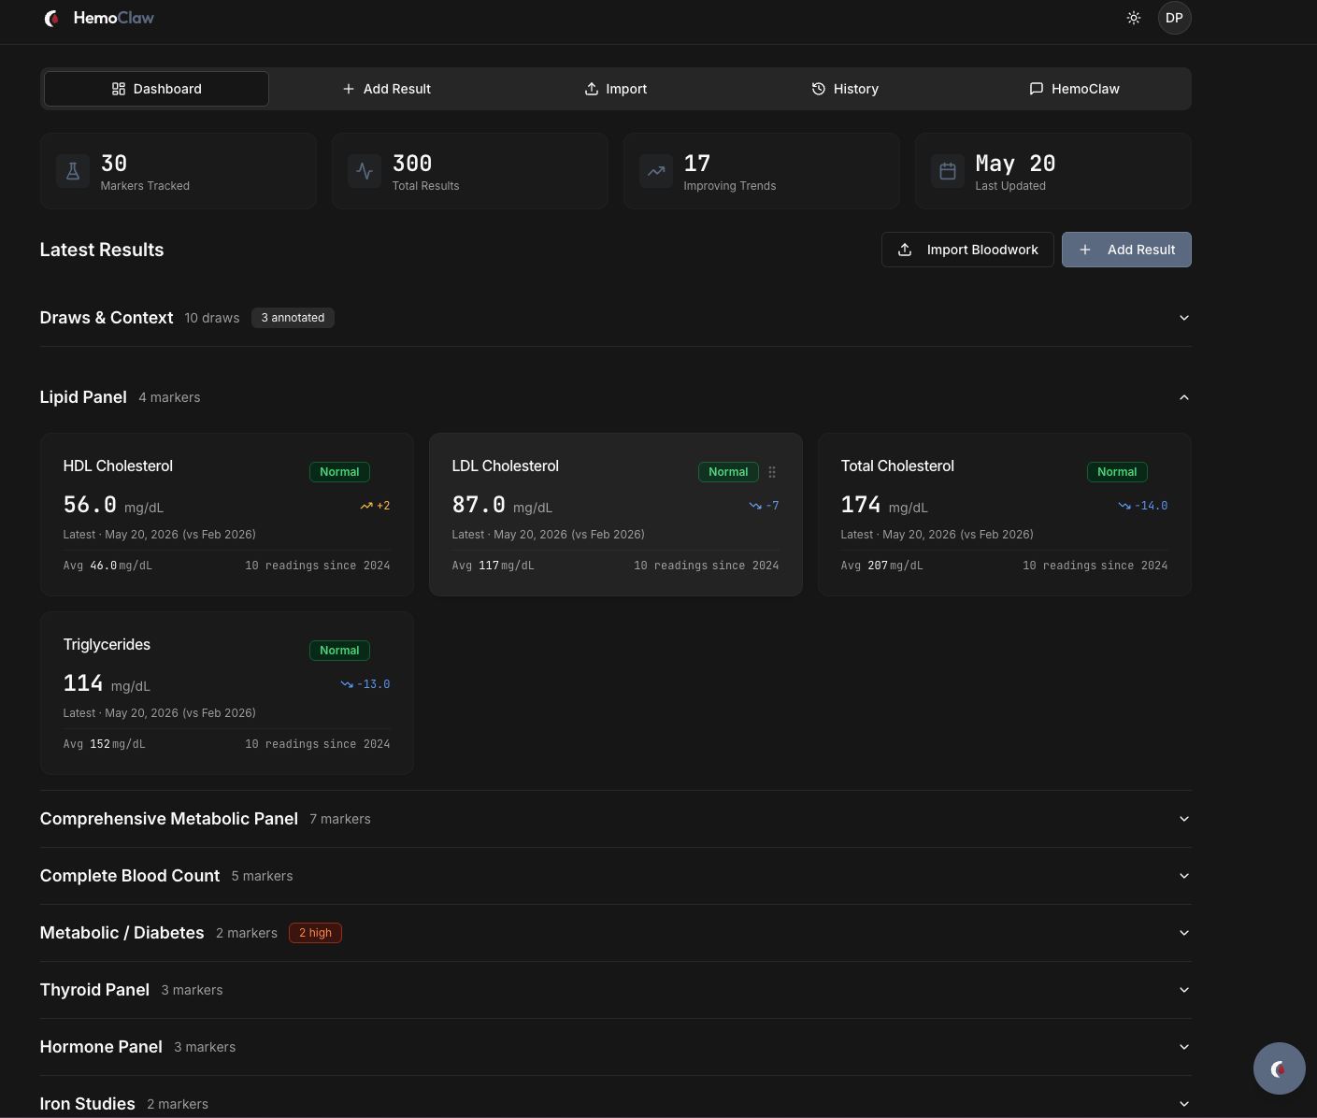Click the Triglycerides downward trend icon
The height and width of the screenshot is (1118, 1317).
347,684
